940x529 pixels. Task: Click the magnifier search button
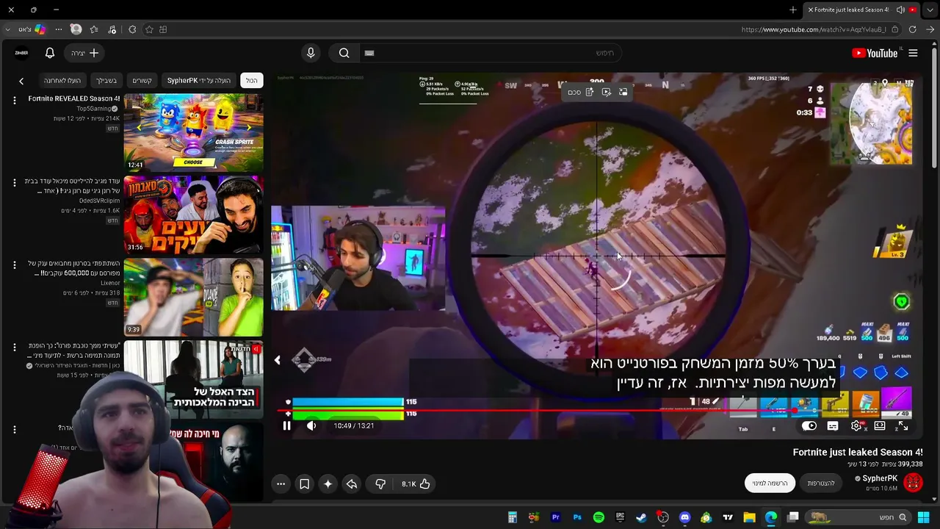click(x=344, y=53)
